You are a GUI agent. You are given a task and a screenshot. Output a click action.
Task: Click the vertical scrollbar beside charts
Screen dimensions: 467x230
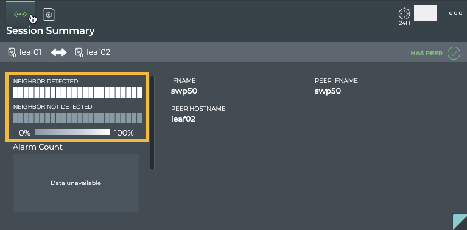click(152, 122)
